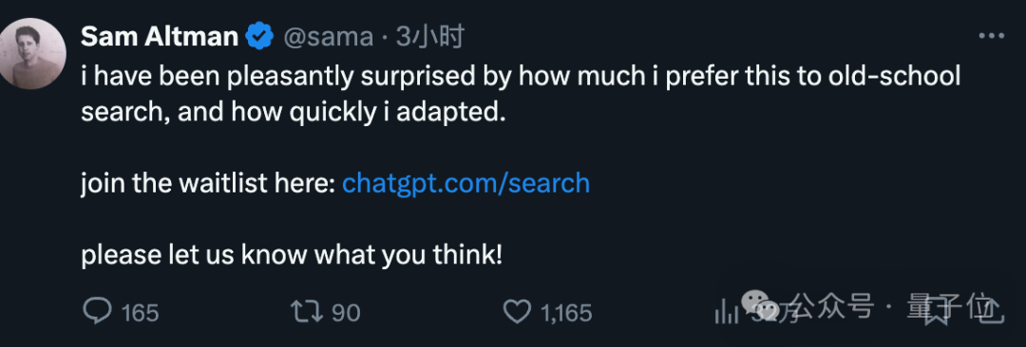Follow the chatgpt.com/search link

(x=465, y=184)
